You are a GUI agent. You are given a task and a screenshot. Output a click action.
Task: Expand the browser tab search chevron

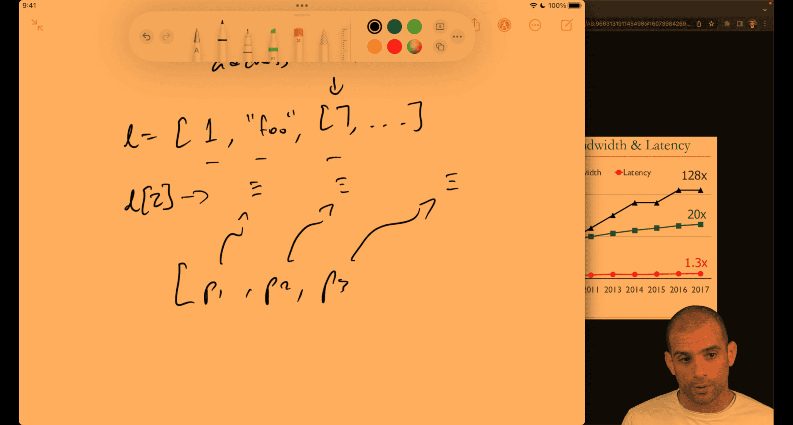[x=765, y=10]
